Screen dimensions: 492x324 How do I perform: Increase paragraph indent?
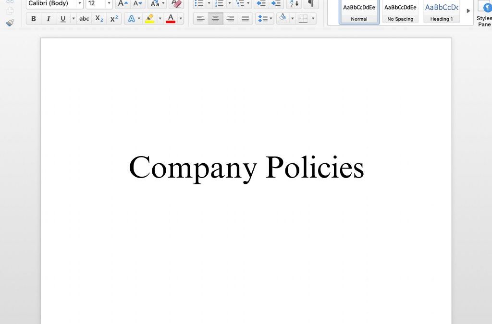[276, 3]
